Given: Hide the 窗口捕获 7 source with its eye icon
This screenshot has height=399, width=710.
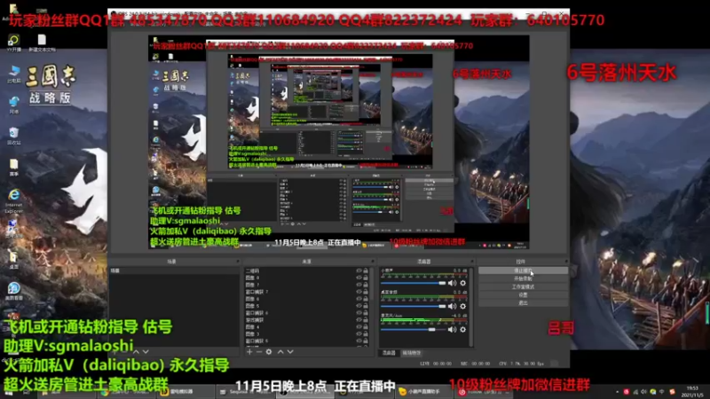Looking at the screenshot, I should [x=359, y=292].
